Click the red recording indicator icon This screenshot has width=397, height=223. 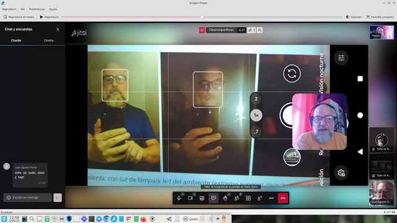click(x=202, y=30)
